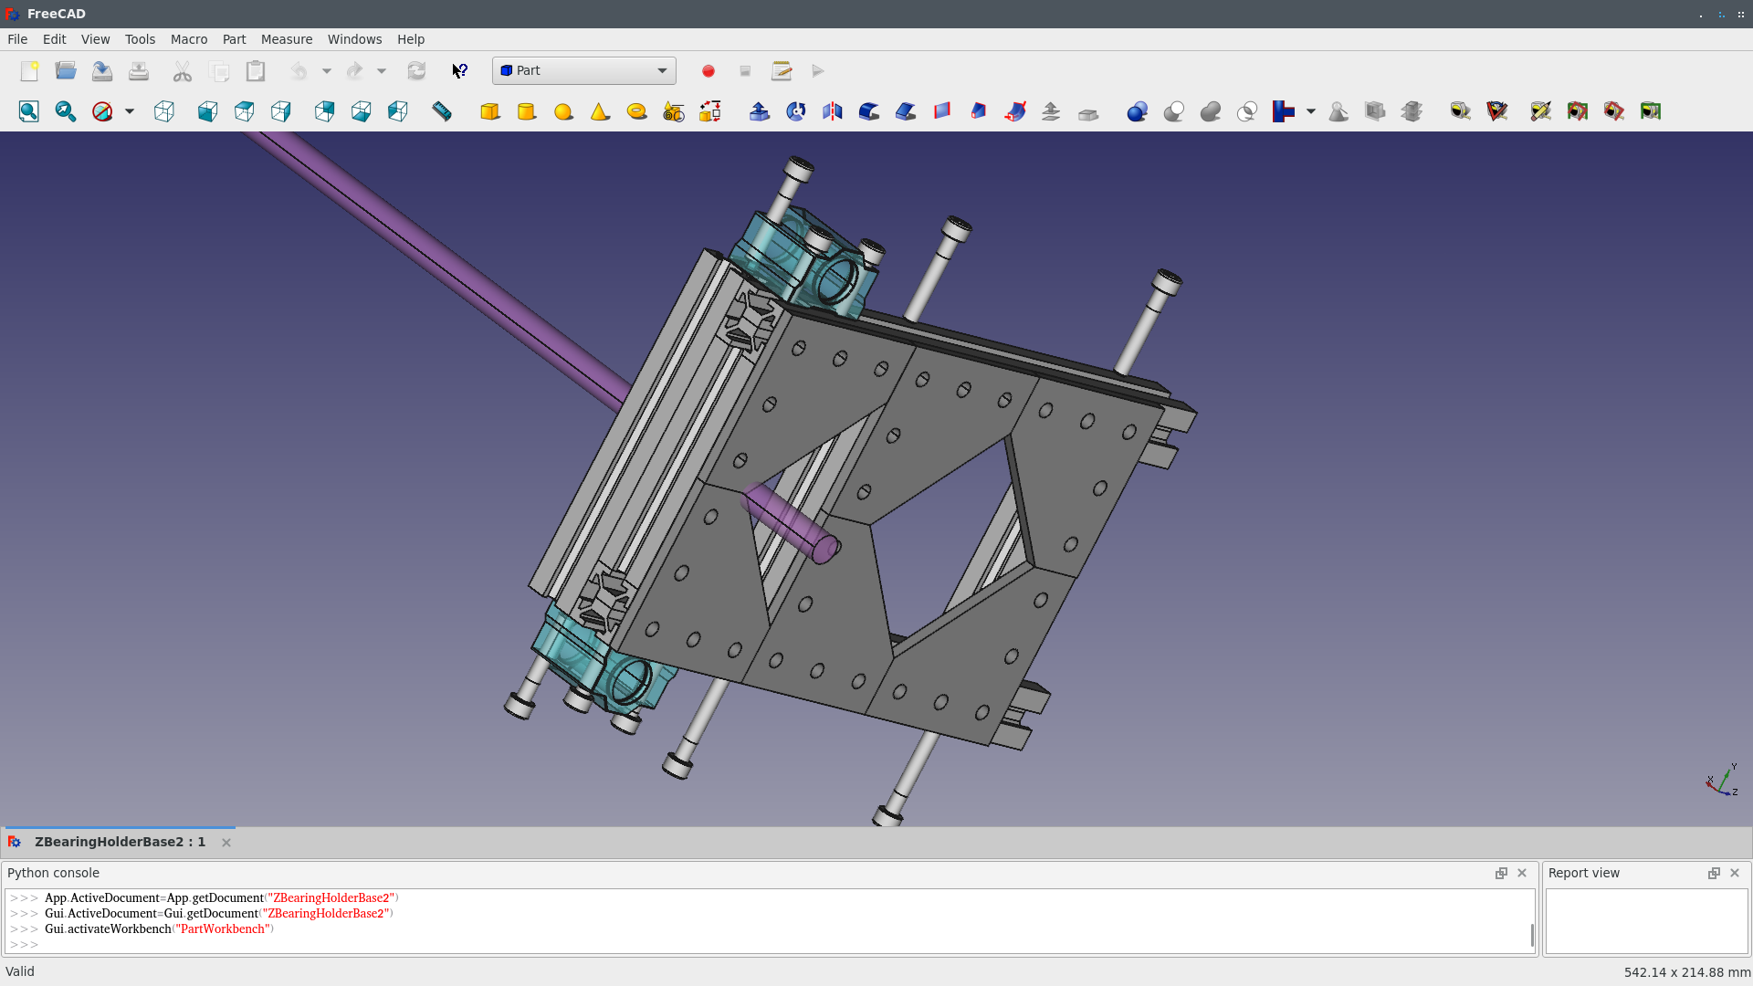This screenshot has width=1753, height=986.
Task: Click the Mirror shape tool
Action: coord(832,111)
